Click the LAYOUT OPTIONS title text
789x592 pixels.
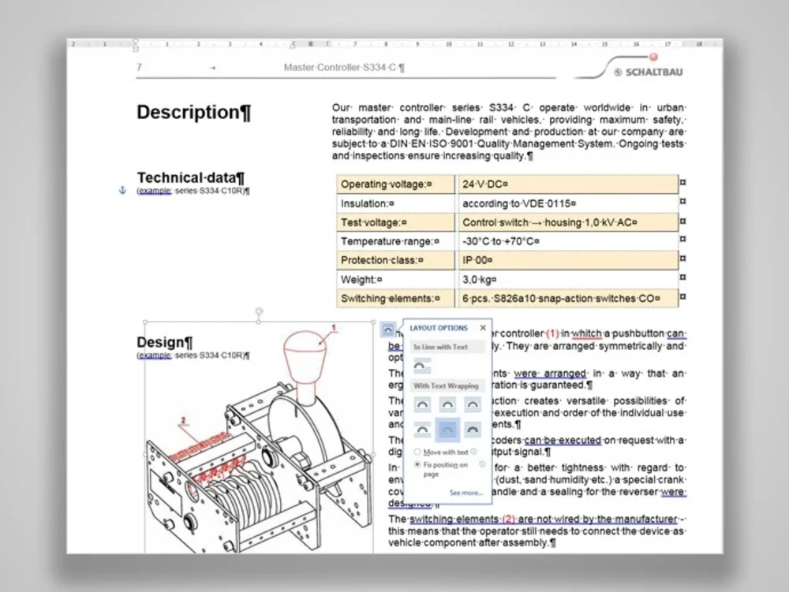pos(439,328)
